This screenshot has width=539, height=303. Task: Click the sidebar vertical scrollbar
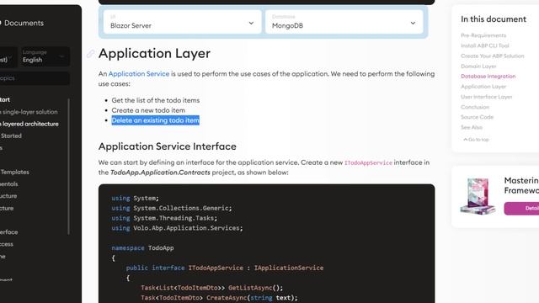click(x=68, y=167)
